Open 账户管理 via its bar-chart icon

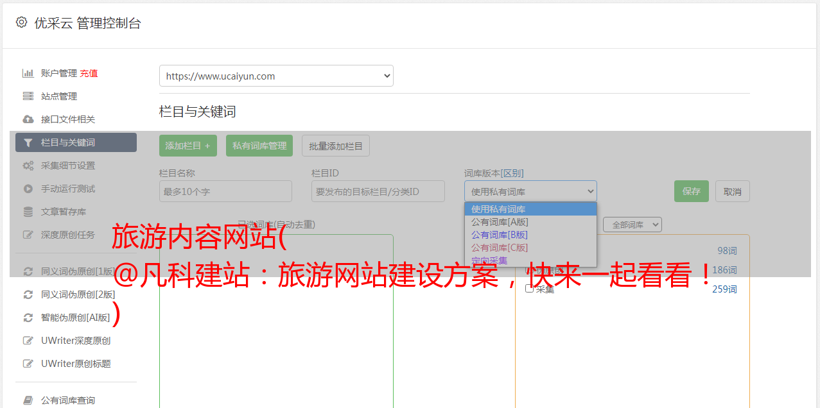(x=28, y=73)
